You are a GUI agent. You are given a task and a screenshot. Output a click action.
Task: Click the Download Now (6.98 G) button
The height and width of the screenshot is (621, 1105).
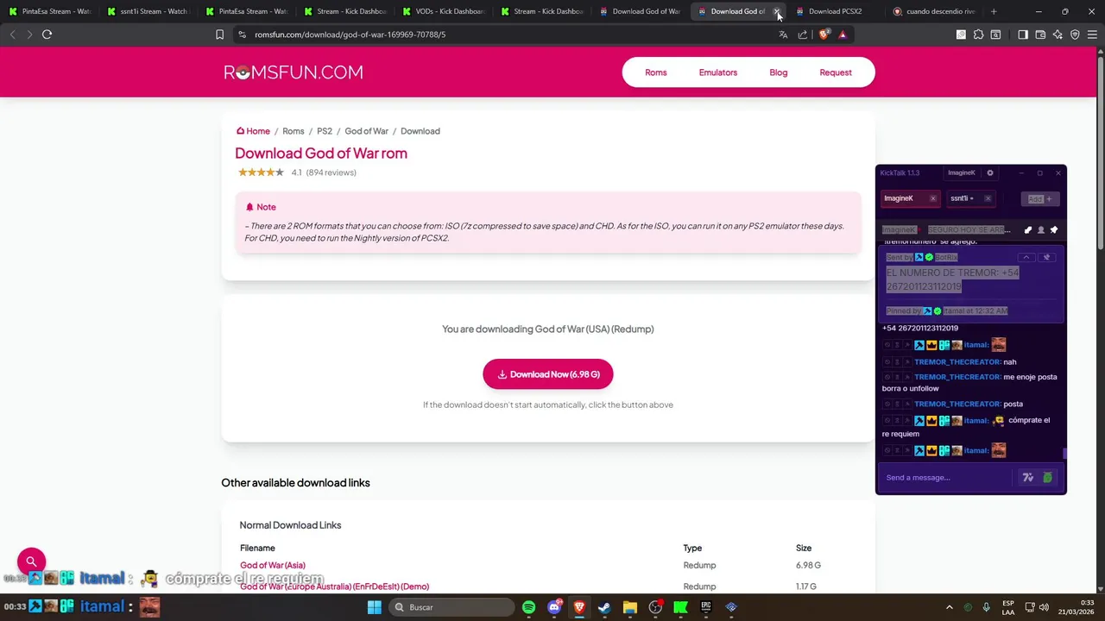pos(547,374)
